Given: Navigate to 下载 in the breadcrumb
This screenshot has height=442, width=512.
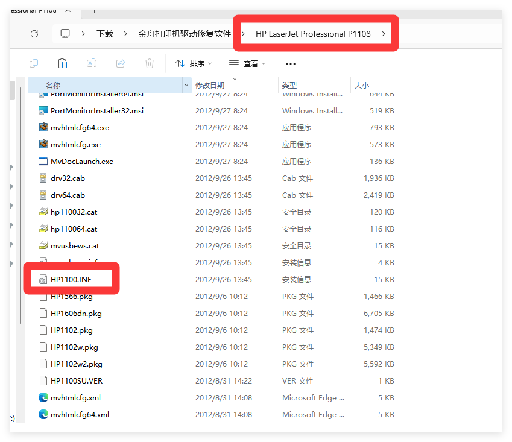Looking at the screenshot, I should click(x=105, y=34).
